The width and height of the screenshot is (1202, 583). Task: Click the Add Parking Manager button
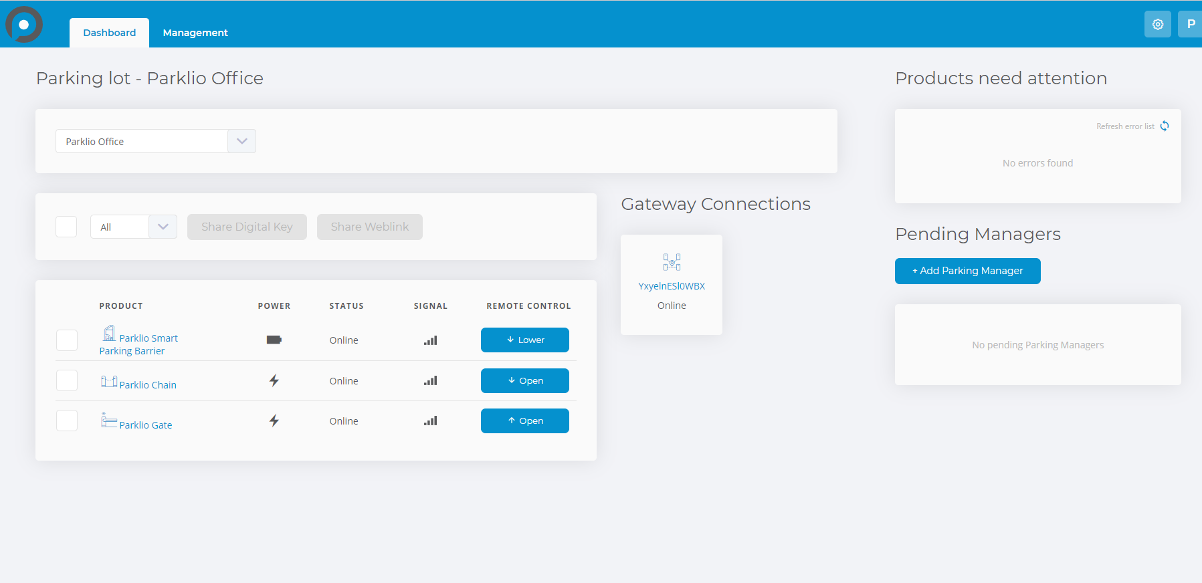[x=968, y=271]
